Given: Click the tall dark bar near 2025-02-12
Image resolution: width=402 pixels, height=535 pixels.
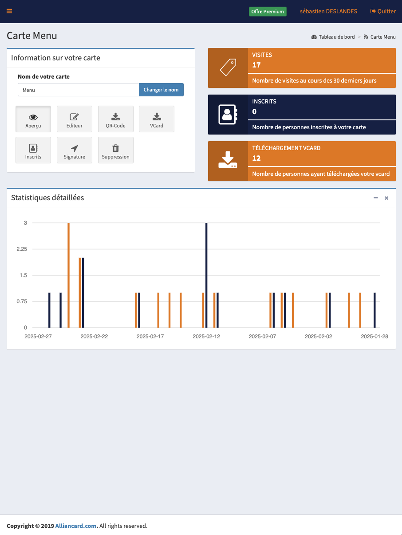Looking at the screenshot, I should click(x=206, y=275).
